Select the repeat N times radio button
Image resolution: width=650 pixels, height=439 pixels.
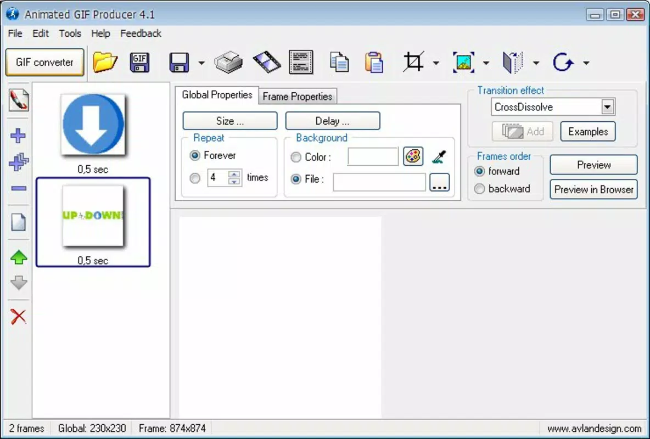click(195, 178)
